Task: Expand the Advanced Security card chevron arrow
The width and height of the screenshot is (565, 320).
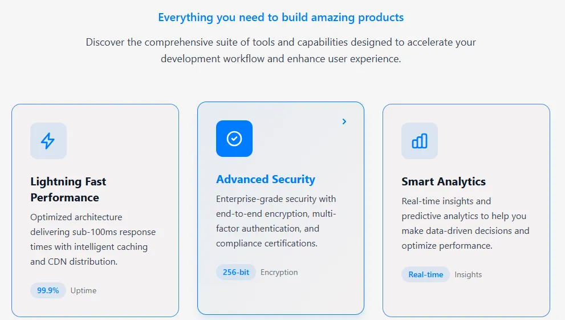Action: pos(344,121)
